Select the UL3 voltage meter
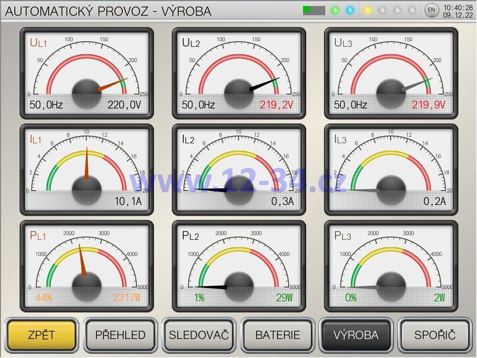477x358 pixels. coord(391,73)
